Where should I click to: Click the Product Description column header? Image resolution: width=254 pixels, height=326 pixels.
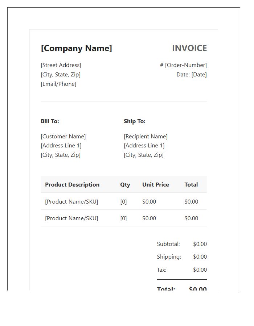[x=72, y=185]
